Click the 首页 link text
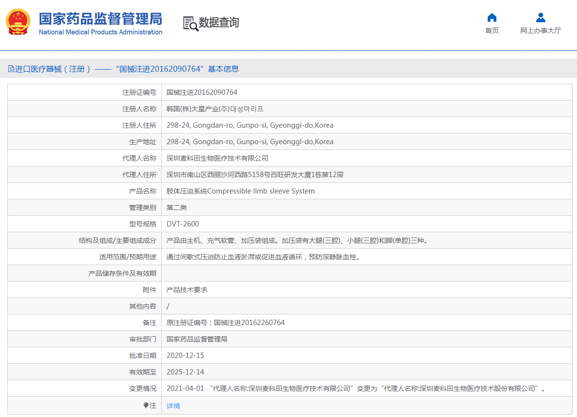Image resolution: width=577 pixels, height=417 pixels. (492, 30)
